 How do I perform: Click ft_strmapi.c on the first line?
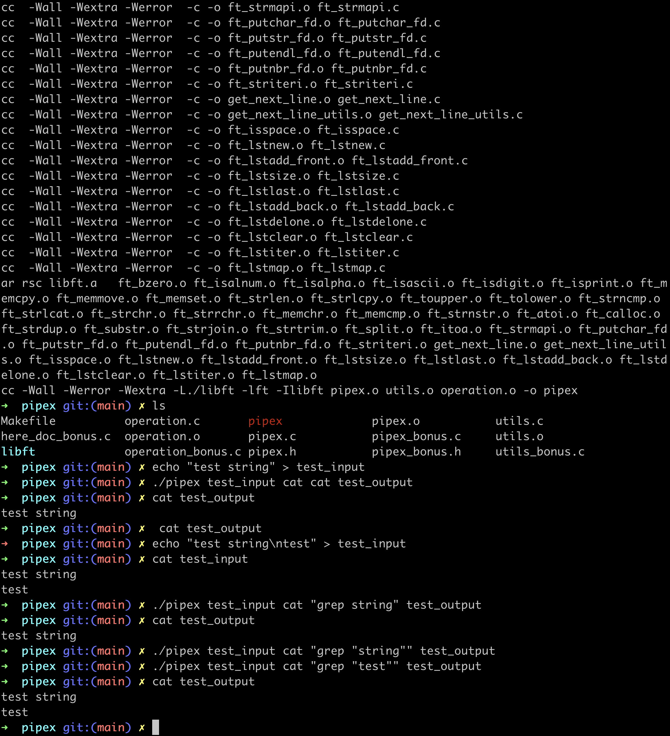pos(358,7)
